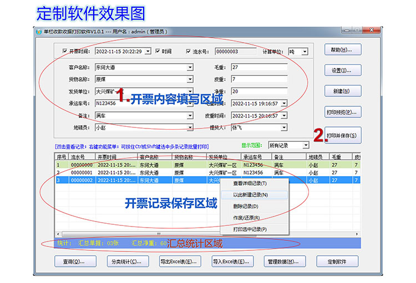Image resolution: width=416 pixels, height=283 pixels.
Task: Select row with 流水号 00000000
Action: point(207,165)
